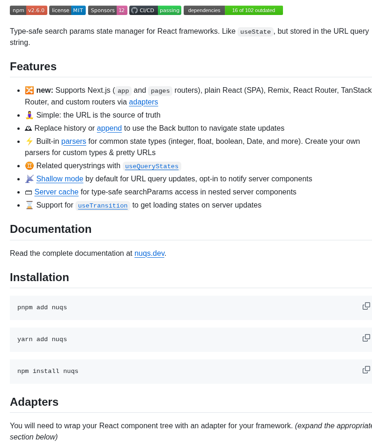This screenshot has width=372, height=447.
Task: Click the inline code 'pages'
Action: (x=160, y=91)
